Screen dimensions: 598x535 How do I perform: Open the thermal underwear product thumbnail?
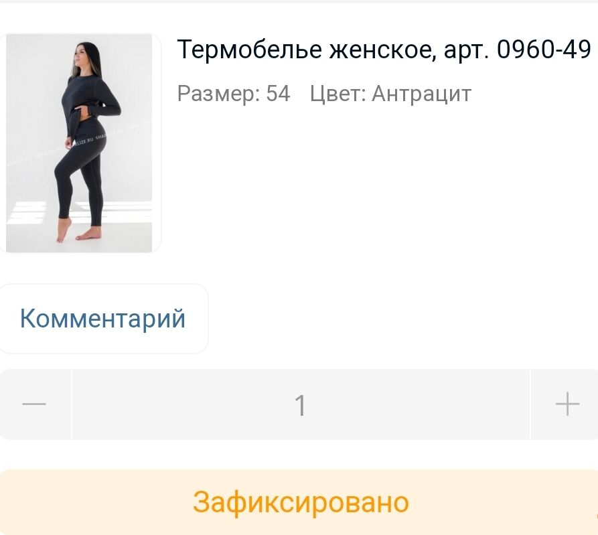[79, 143]
